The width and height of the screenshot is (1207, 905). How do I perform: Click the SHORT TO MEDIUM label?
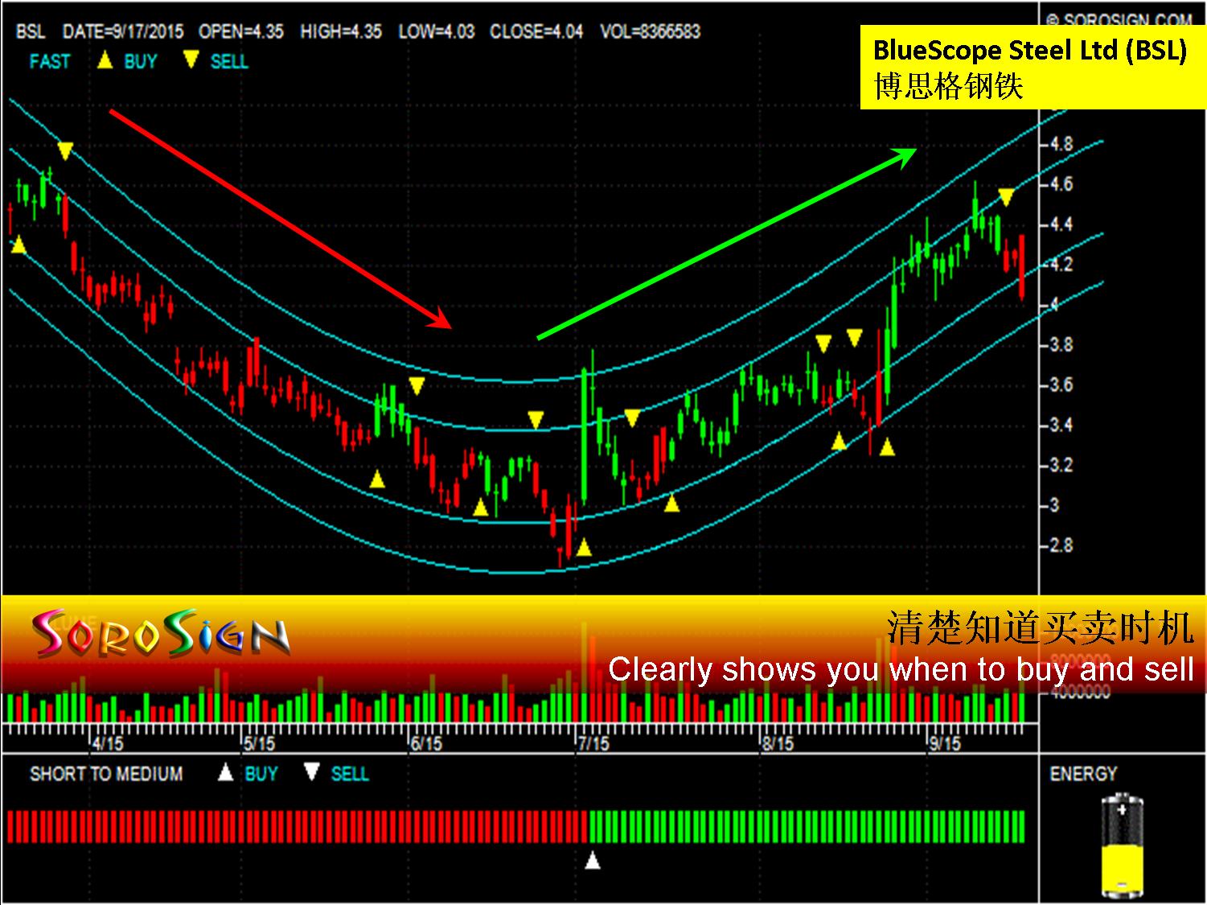pos(106,774)
